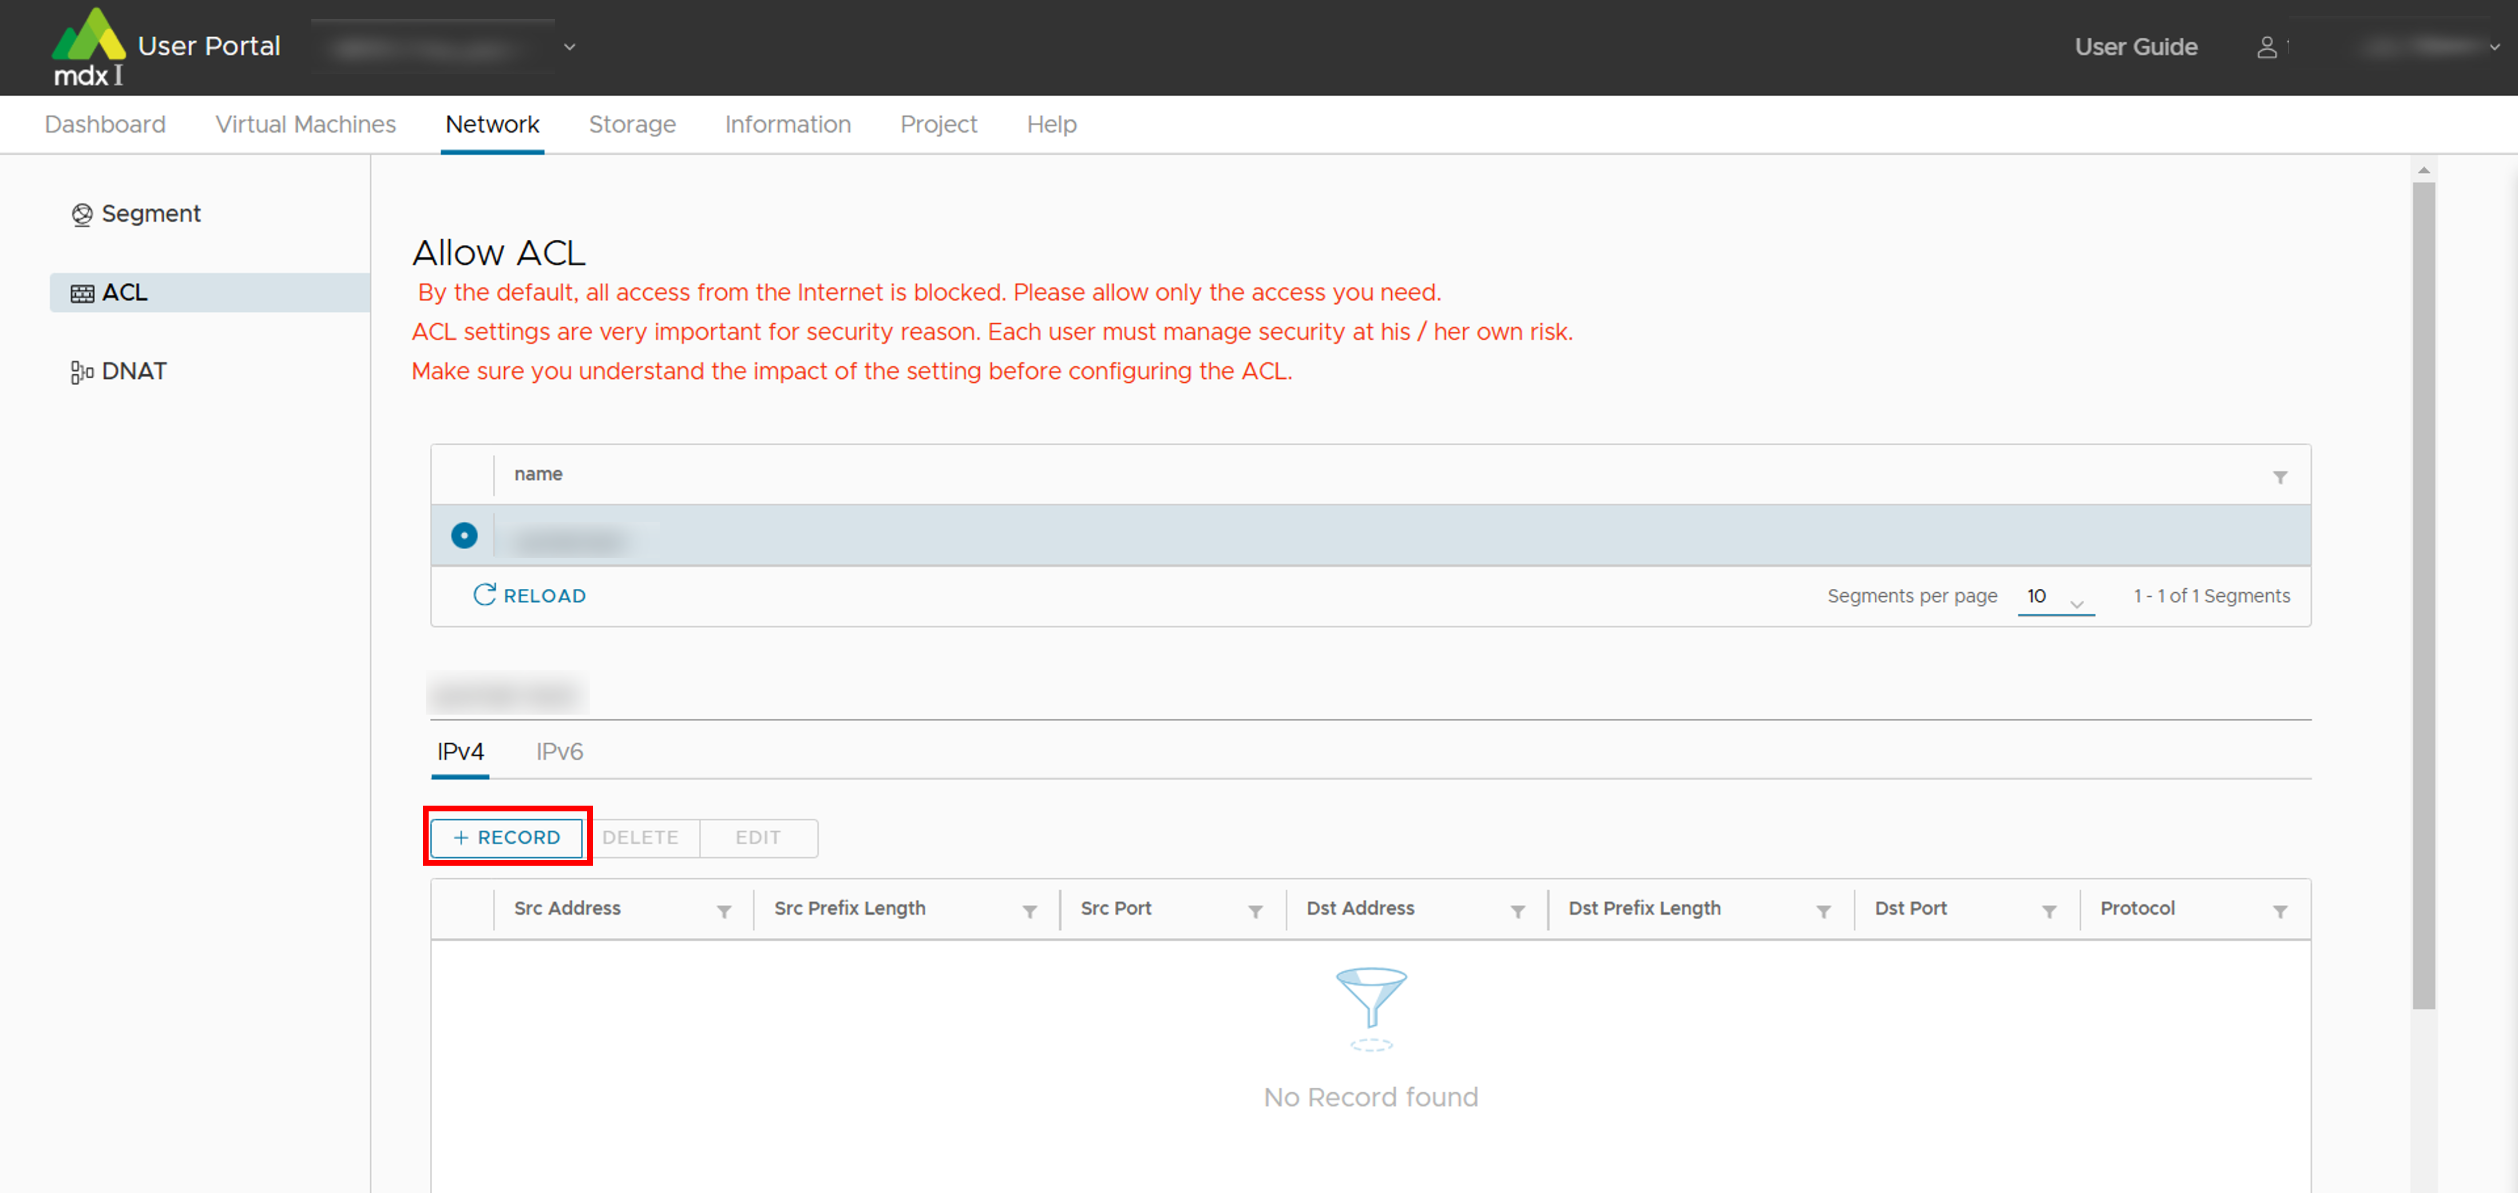Add a new ACL record

(506, 837)
